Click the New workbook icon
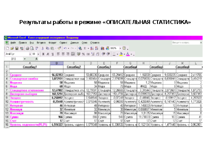Image resolution: width=210 pixels, height=157 pixels. (7, 48)
